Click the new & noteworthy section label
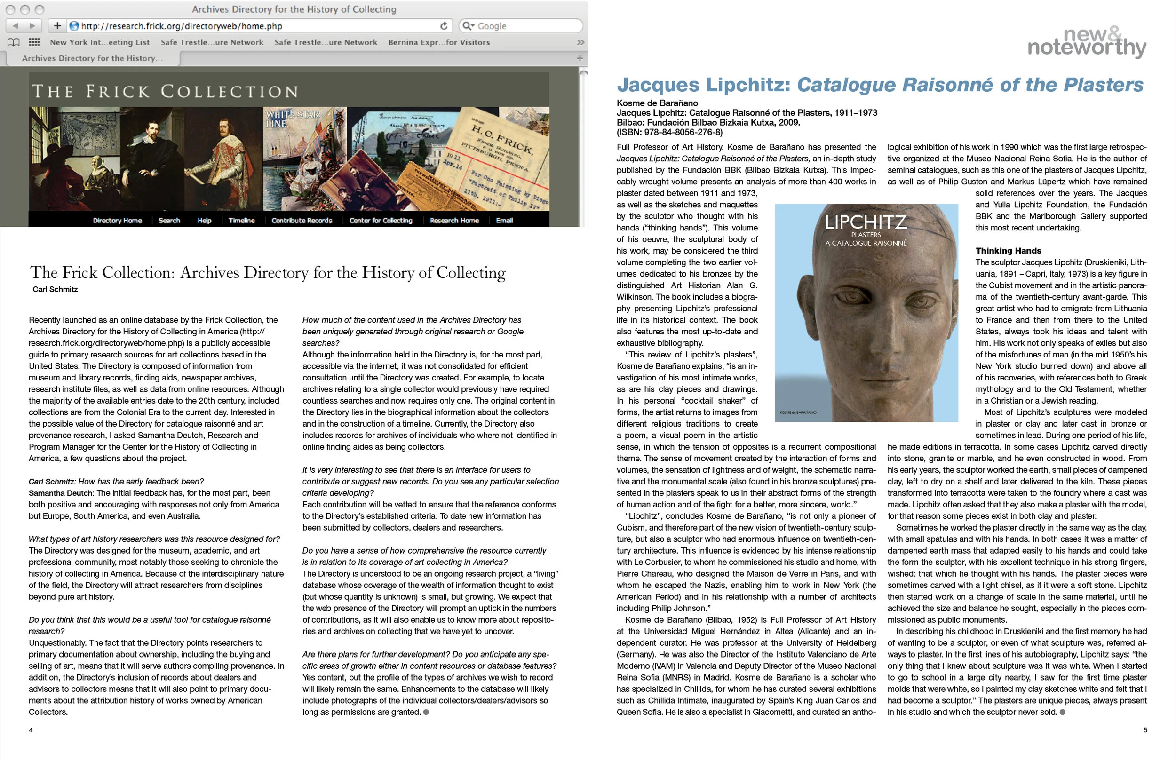The height and width of the screenshot is (761, 1176). tap(1087, 42)
